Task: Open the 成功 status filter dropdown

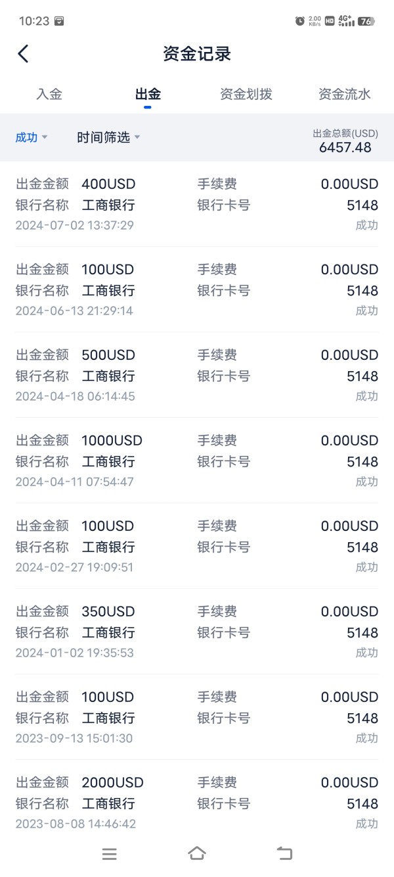Action: pos(32,138)
